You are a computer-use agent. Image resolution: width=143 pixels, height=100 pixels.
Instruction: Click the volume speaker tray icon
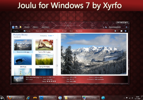point(132,98)
